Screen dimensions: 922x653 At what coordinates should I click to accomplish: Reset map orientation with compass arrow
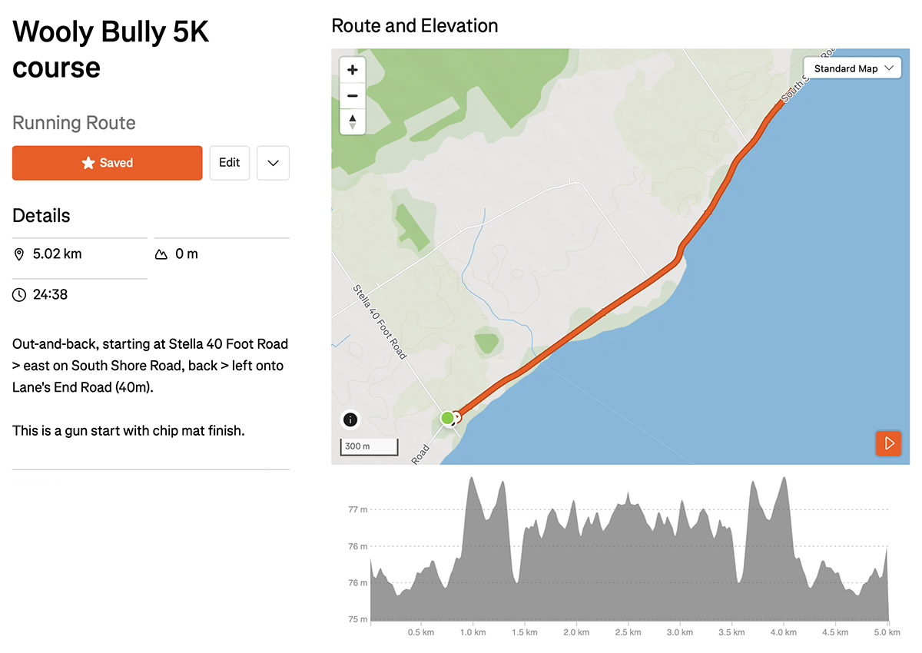pyautogui.click(x=353, y=121)
